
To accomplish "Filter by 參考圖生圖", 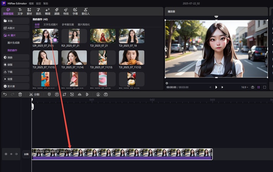I will pyautogui.click(x=68, y=24).
